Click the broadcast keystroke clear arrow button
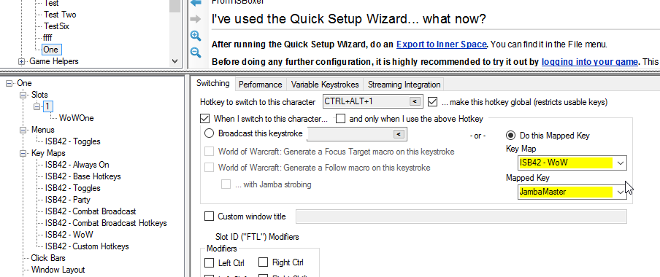 (x=398, y=134)
